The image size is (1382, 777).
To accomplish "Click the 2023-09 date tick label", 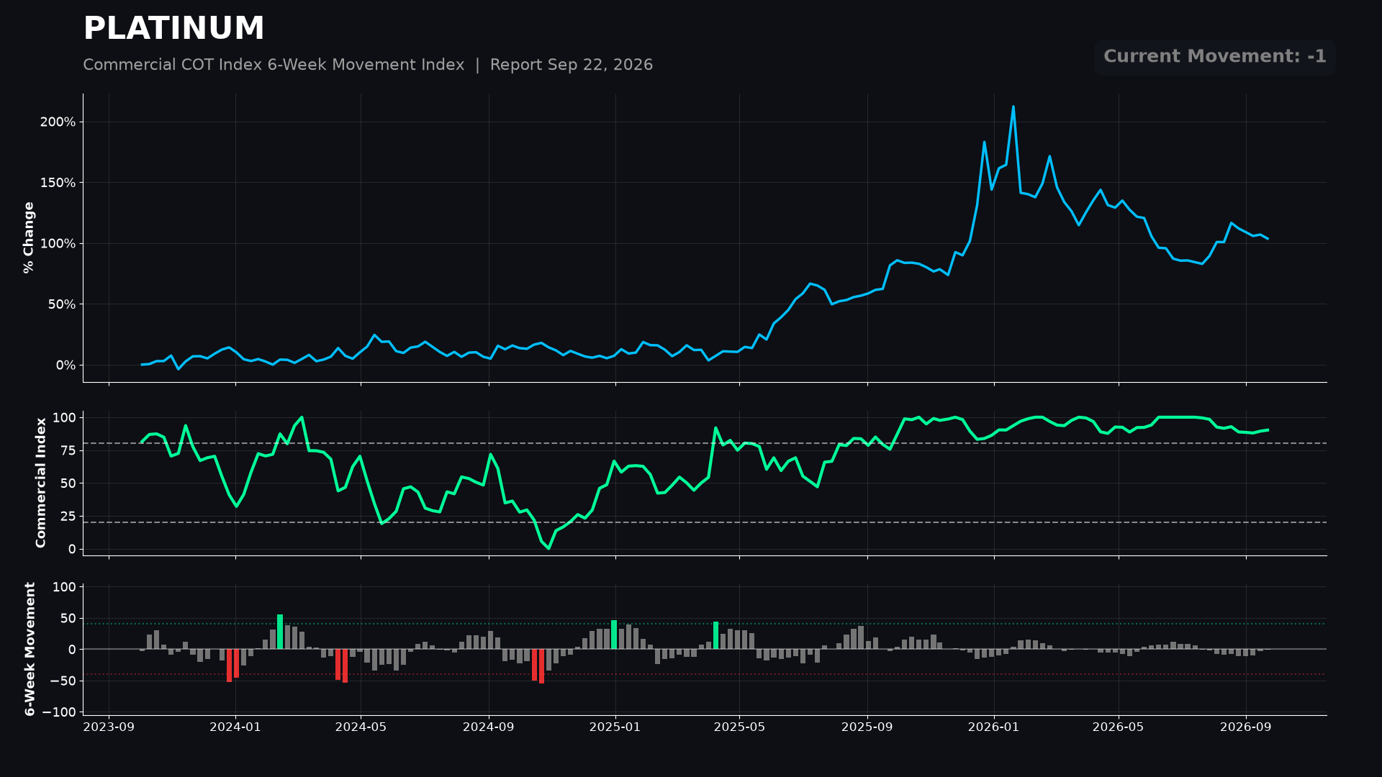I will pos(109,727).
